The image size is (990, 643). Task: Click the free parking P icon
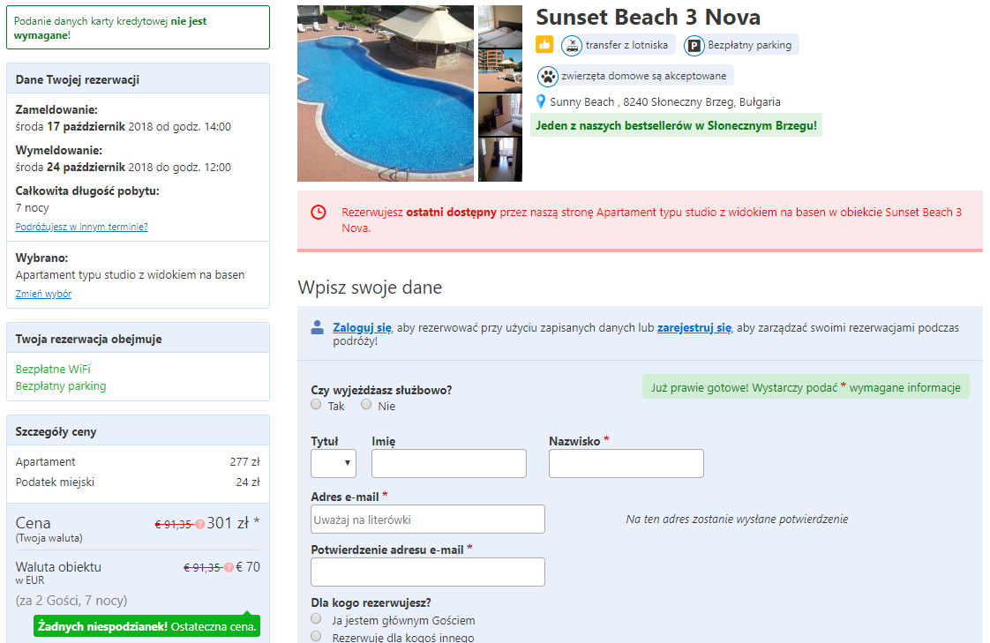[x=694, y=46]
